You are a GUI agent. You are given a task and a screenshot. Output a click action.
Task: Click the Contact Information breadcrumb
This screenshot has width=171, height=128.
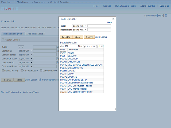click(x=60, y=2)
